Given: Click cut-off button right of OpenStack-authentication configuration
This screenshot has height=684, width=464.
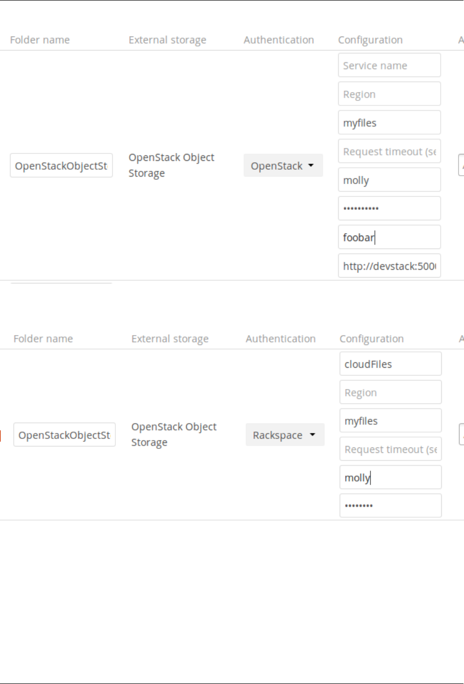Looking at the screenshot, I should [x=462, y=165].
